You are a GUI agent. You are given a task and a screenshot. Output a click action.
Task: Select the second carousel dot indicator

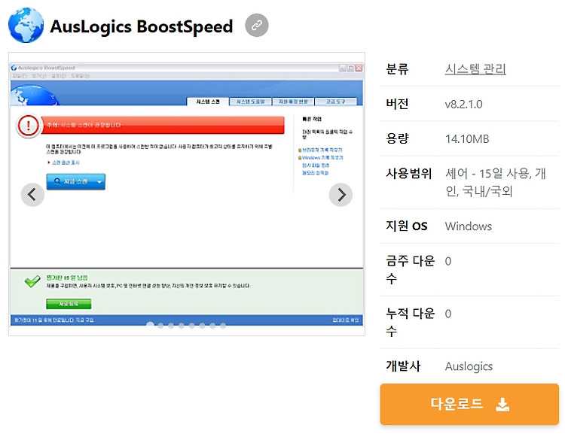160,326
